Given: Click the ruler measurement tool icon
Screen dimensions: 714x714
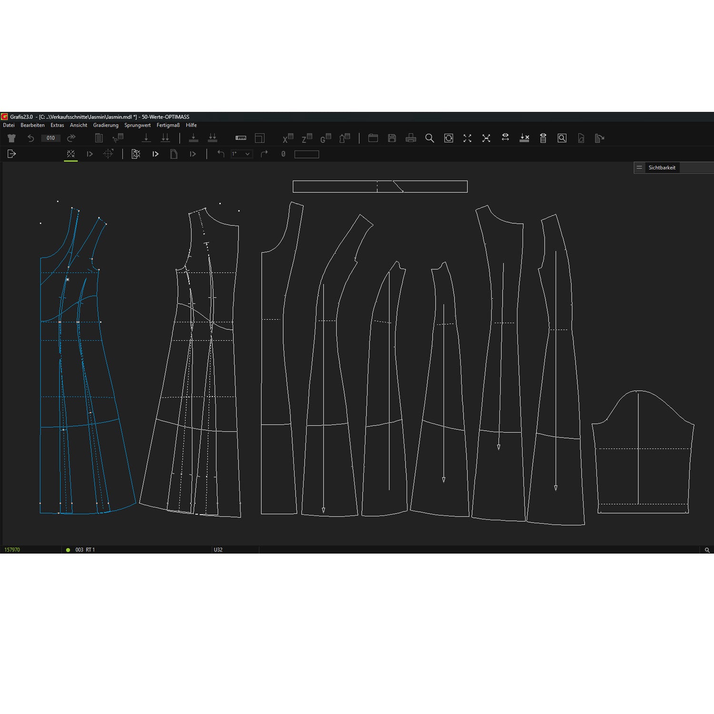Looking at the screenshot, I should point(241,138).
